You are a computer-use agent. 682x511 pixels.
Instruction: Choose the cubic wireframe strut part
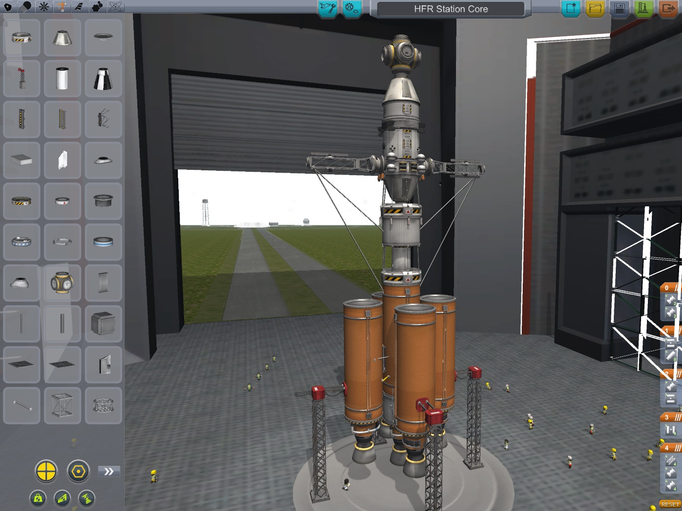pos(62,405)
